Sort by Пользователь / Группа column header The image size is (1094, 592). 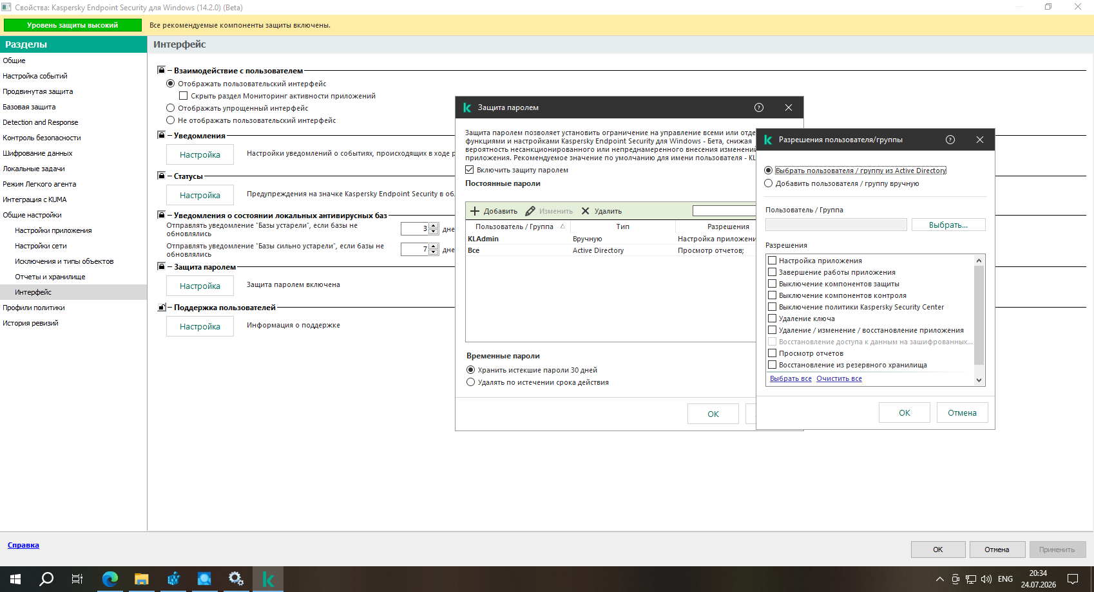(x=518, y=227)
